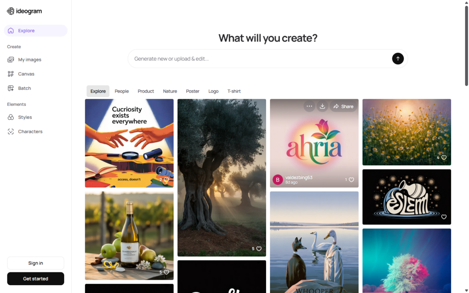469x293 pixels.
Task: Like the ahria logo image
Action: [351, 180]
